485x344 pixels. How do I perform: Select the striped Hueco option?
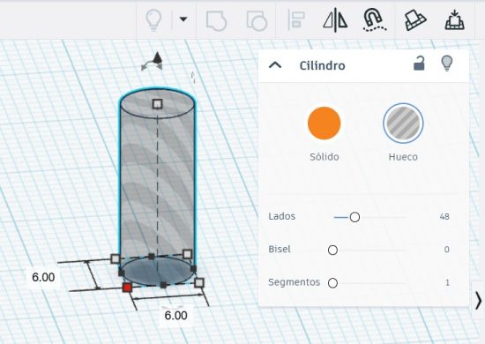click(403, 123)
